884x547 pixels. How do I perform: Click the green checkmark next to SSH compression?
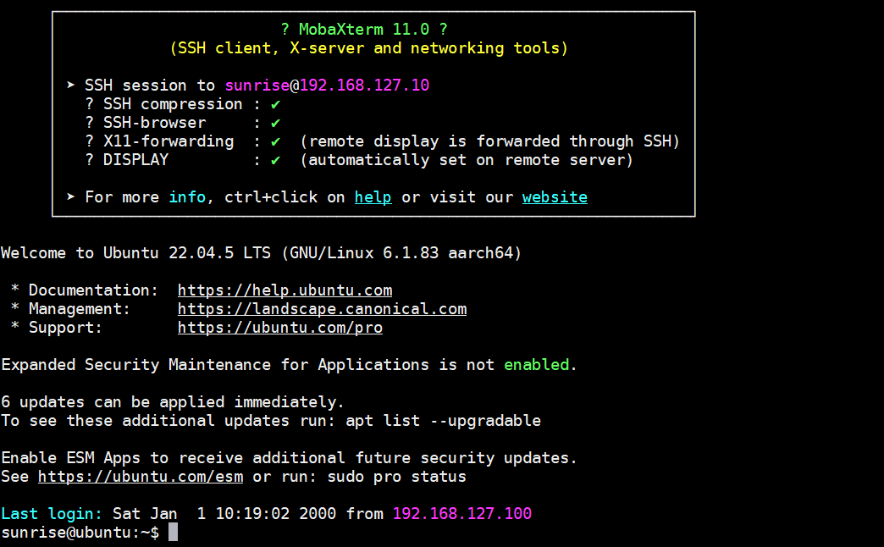click(275, 104)
